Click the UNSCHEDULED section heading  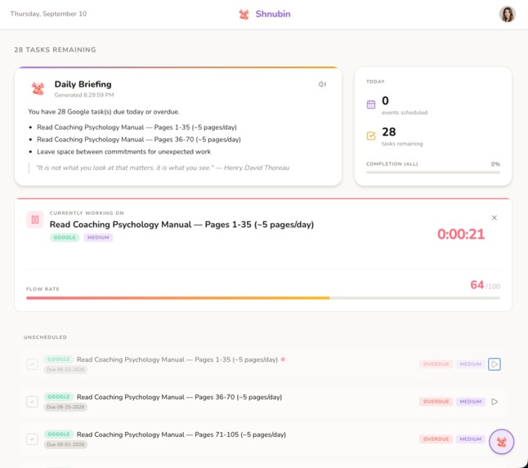point(46,337)
